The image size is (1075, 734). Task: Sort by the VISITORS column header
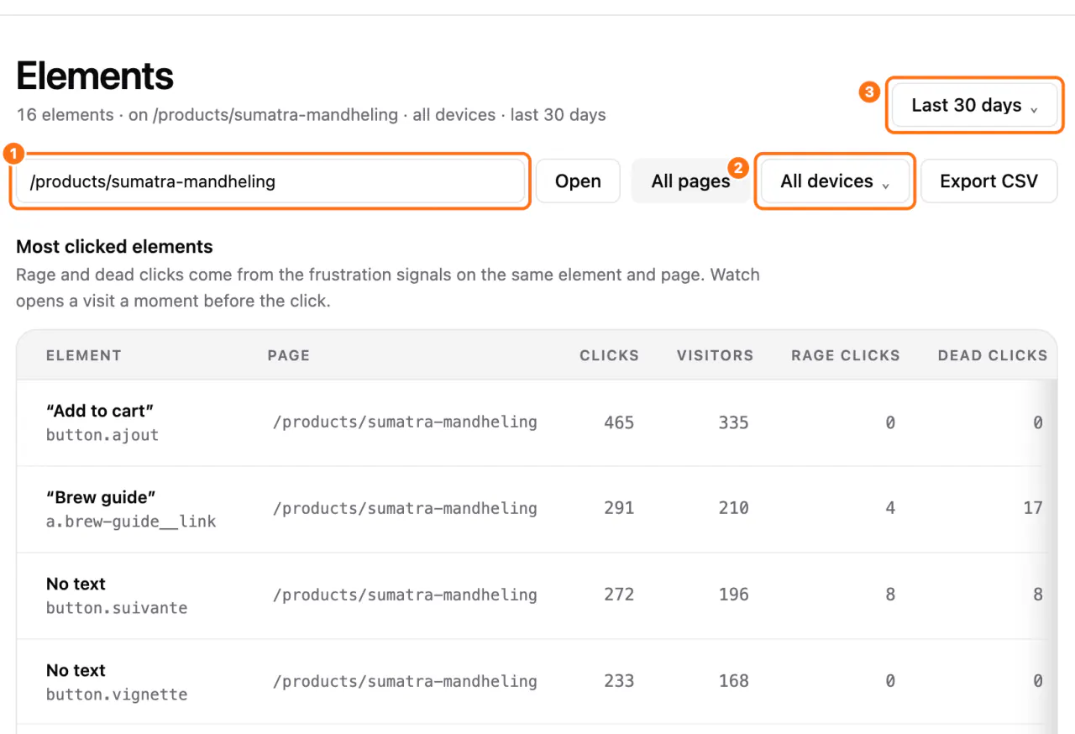tap(715, 355)
